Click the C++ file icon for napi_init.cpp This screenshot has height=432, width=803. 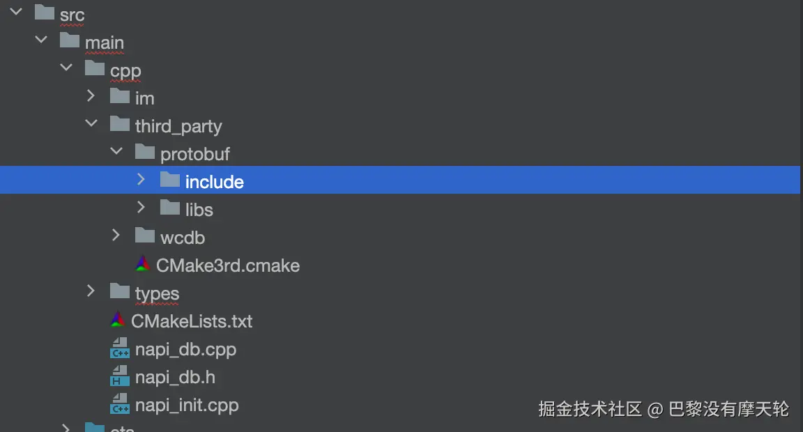(120, 404)
